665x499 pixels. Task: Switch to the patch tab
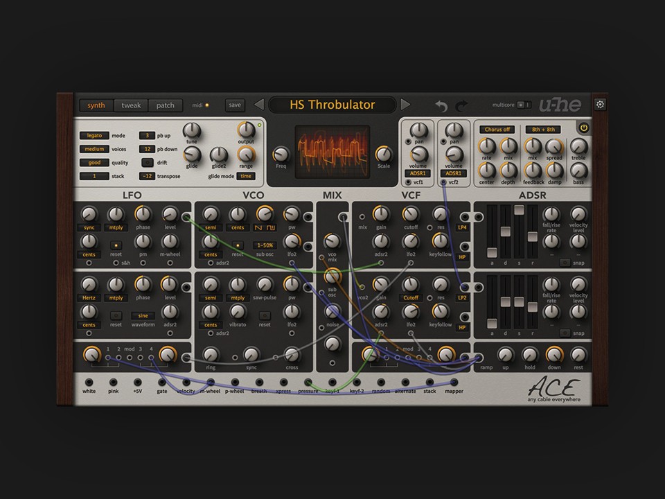[x=166, y=105]
